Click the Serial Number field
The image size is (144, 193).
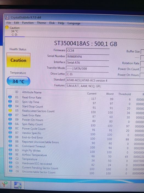tap(88, 57)
